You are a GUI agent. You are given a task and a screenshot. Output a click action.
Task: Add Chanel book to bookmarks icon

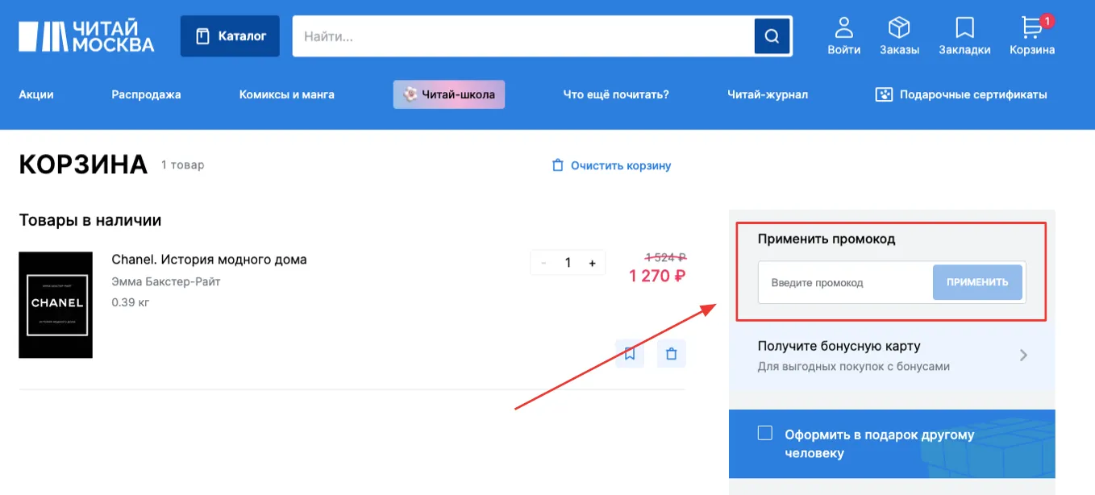(x=630, y=353)
